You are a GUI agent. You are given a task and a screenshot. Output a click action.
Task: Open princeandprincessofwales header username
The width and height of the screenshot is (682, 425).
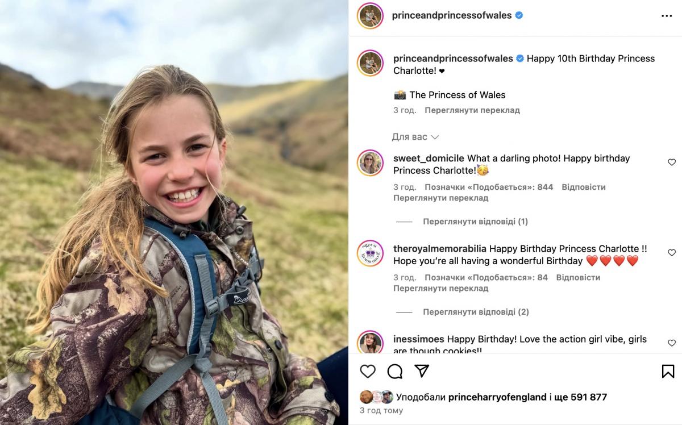452,15
